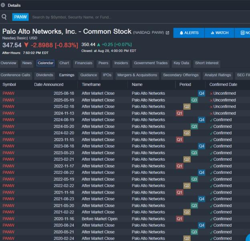Click the Q1 period badge for 2024-11-13
Viewport: 250px width, 241px height.
point(179,113)
